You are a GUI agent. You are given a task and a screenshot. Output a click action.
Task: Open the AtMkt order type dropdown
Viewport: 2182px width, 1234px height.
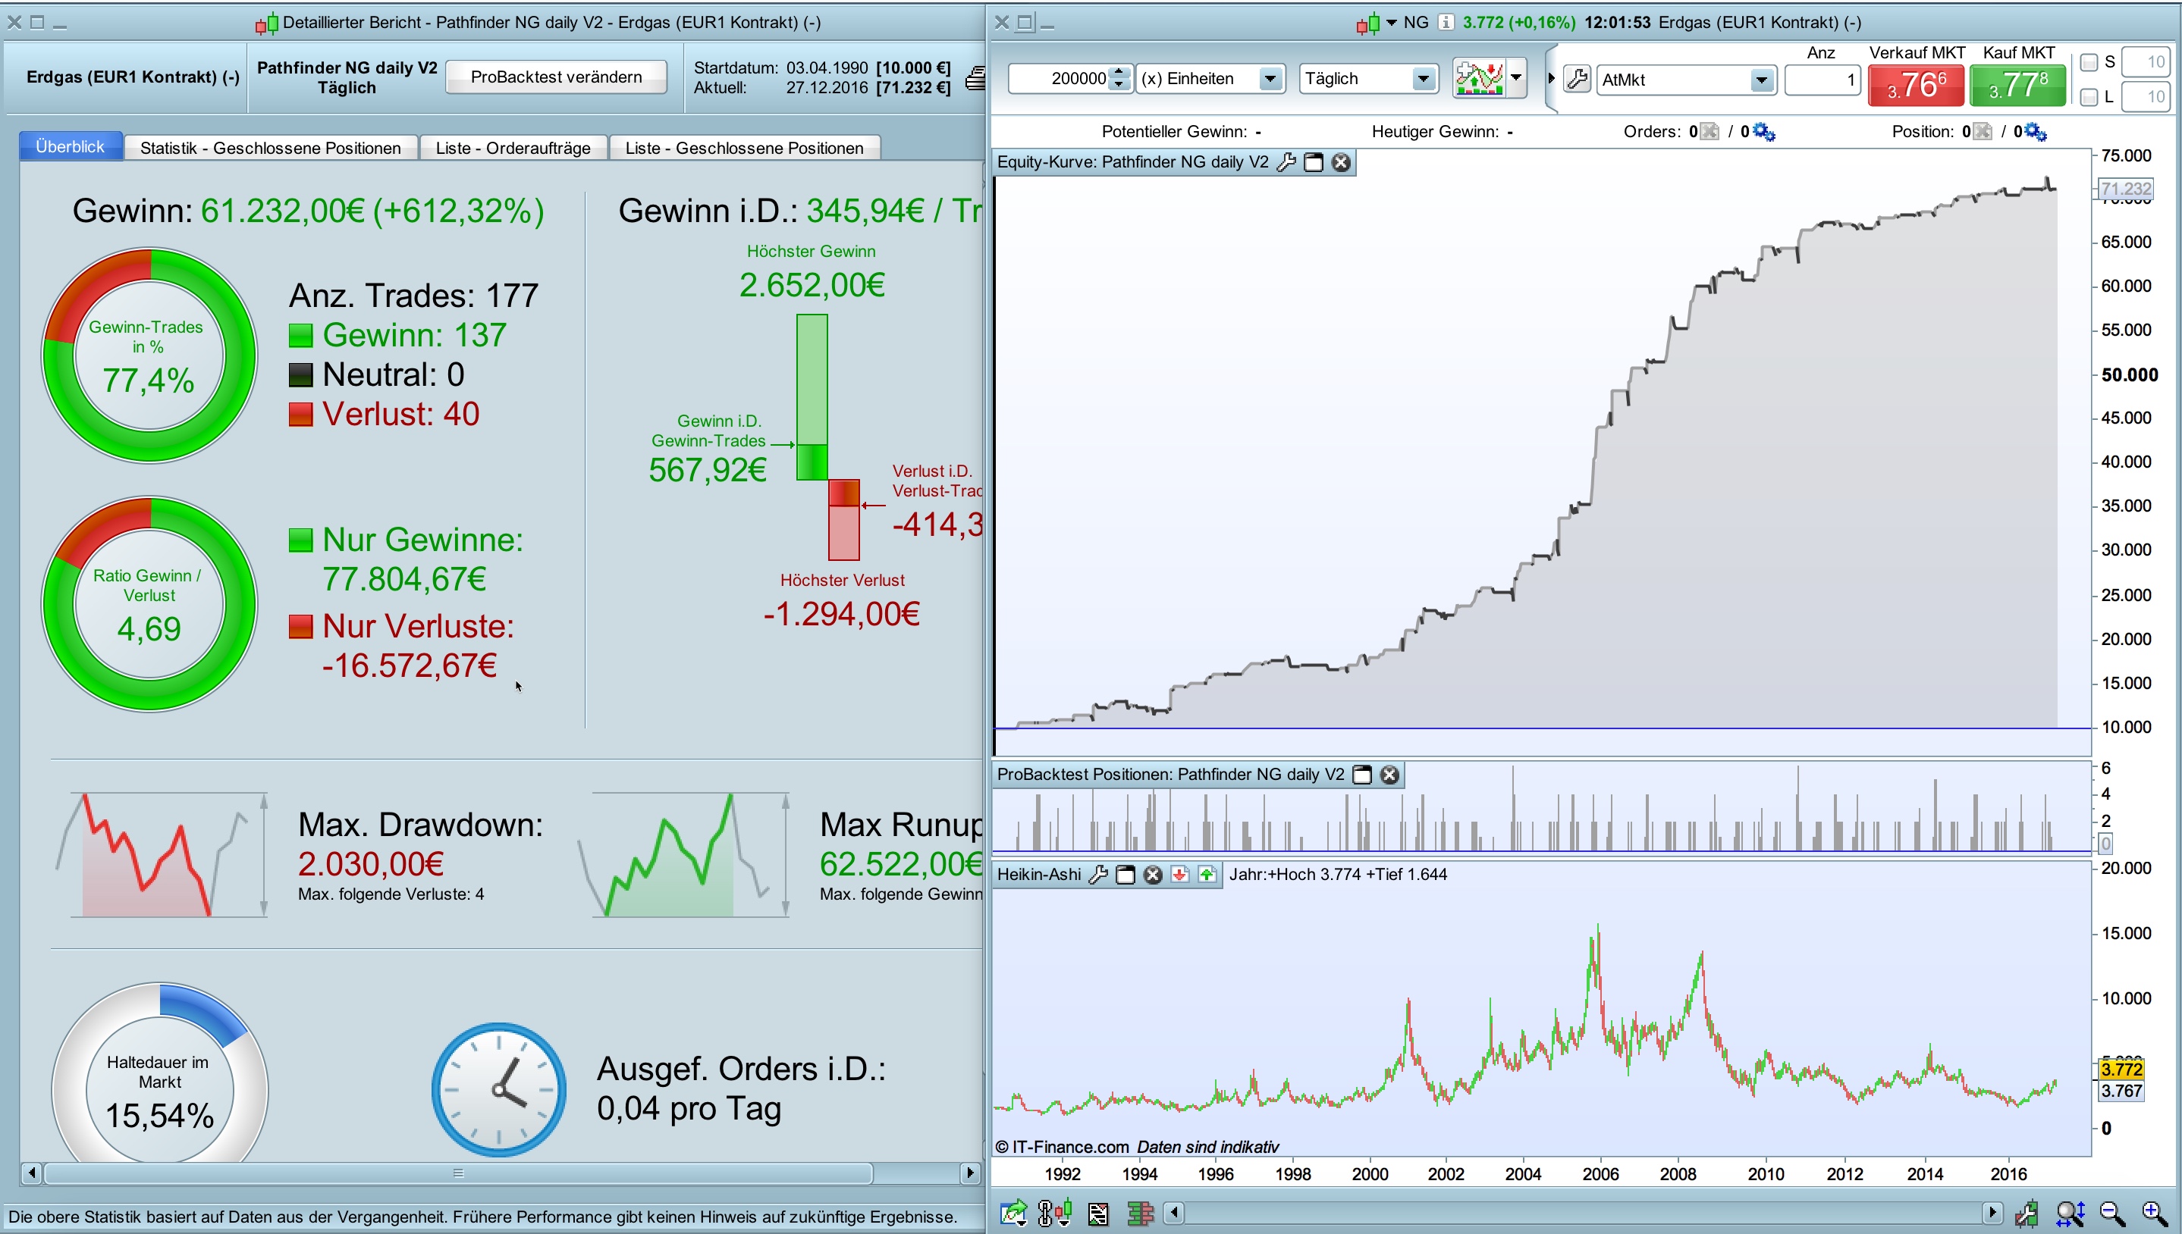(x=1760, y=80)
